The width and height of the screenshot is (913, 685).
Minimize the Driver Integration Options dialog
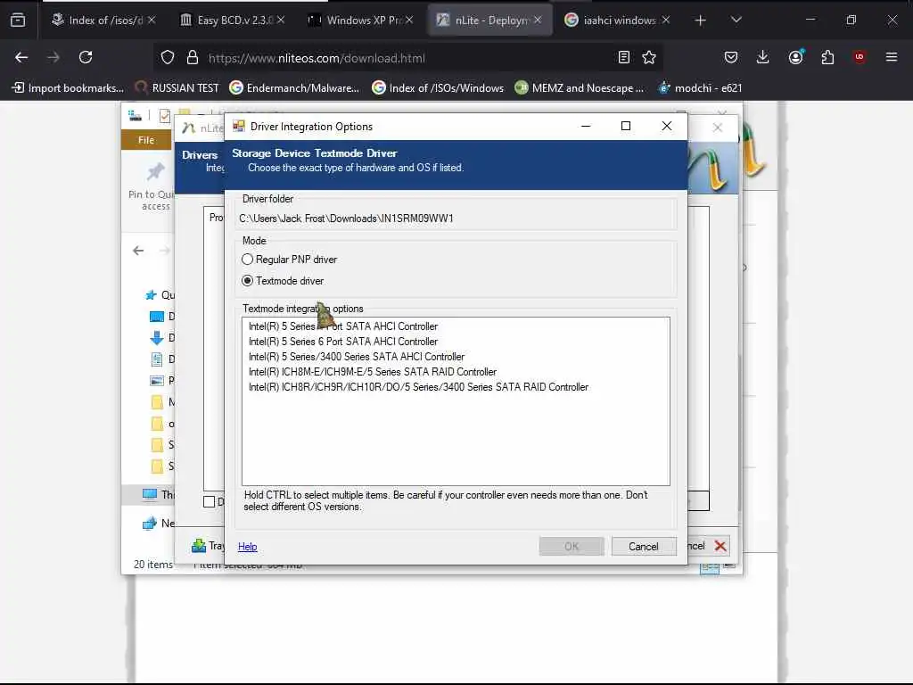[586, 126]
